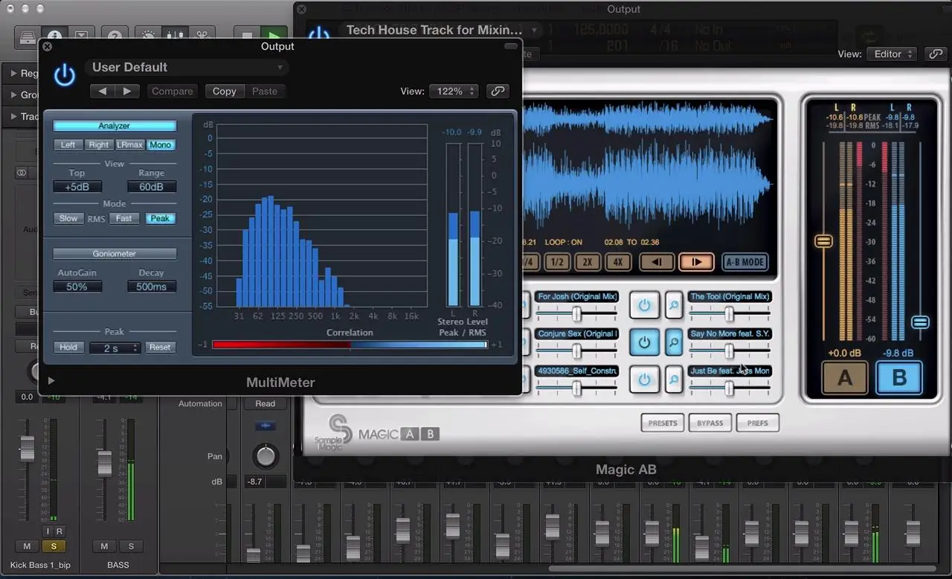Click magnifier icon beside The Tool track
This screenshot has width=952, height=579.
click(674, 304)
